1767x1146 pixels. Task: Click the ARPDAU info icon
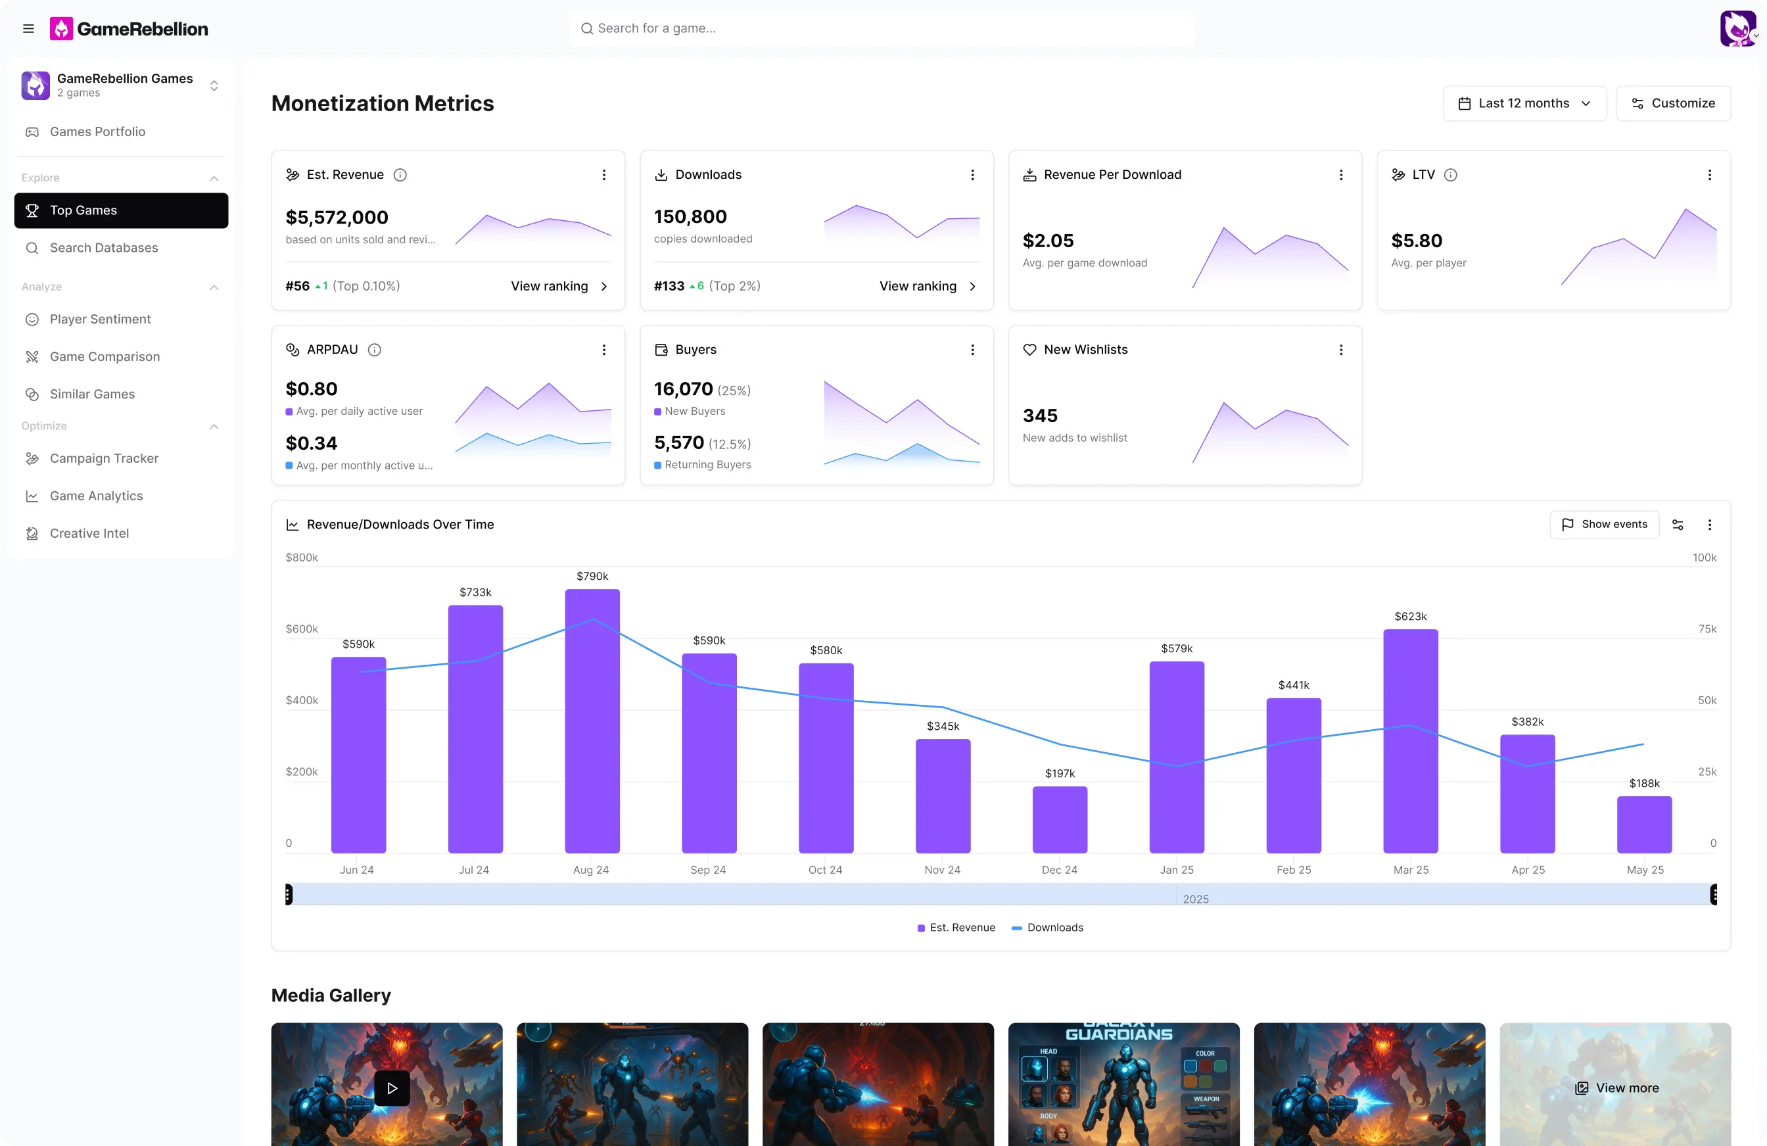click(x=375, y=350)
